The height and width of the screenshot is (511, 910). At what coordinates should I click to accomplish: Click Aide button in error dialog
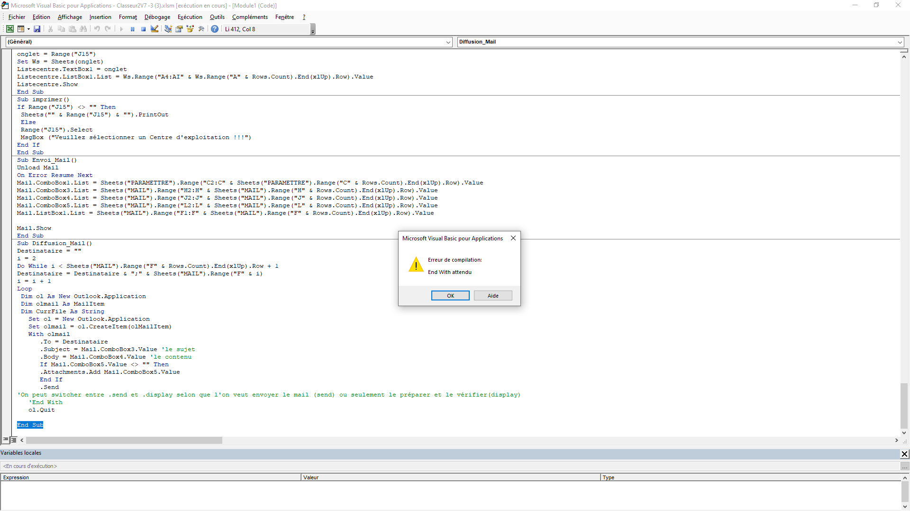point(493,296)
